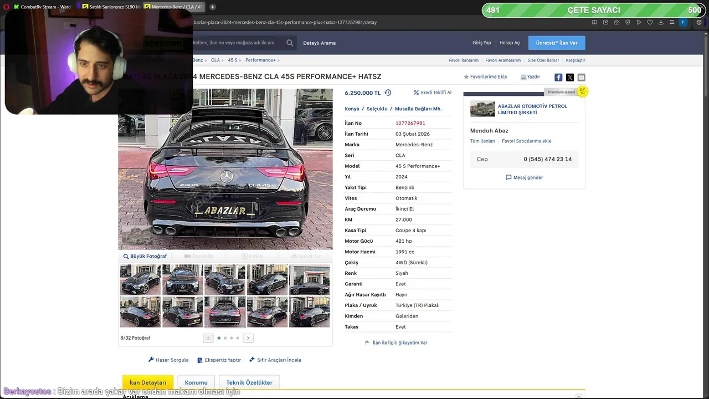Screen dimensions: 709x399
Task: Click Favorilerime Ekle star link
Action: [485, 77]
